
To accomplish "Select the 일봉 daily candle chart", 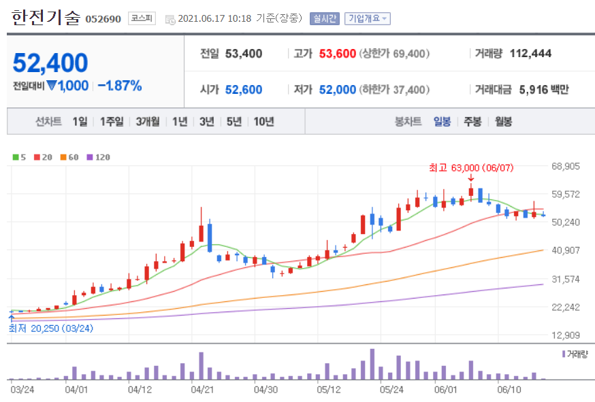I will [x=442, y=121].
